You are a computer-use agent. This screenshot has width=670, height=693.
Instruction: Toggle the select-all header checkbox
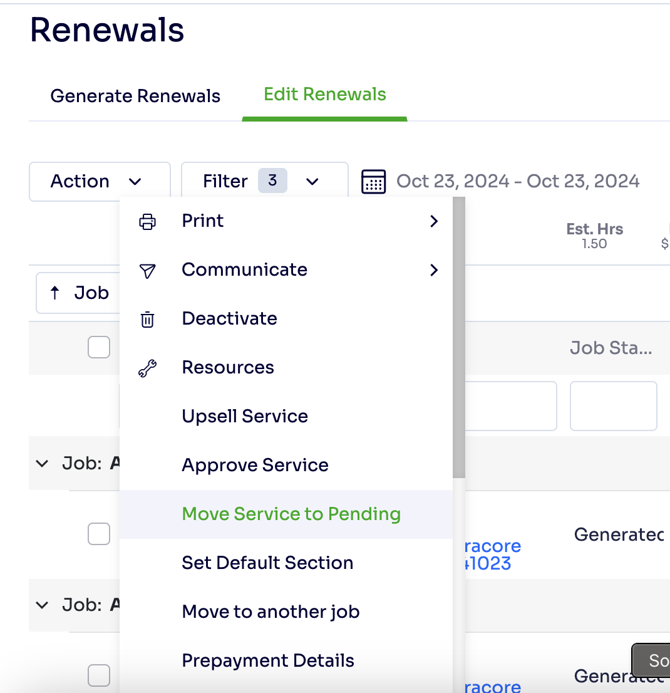(99, 347)
